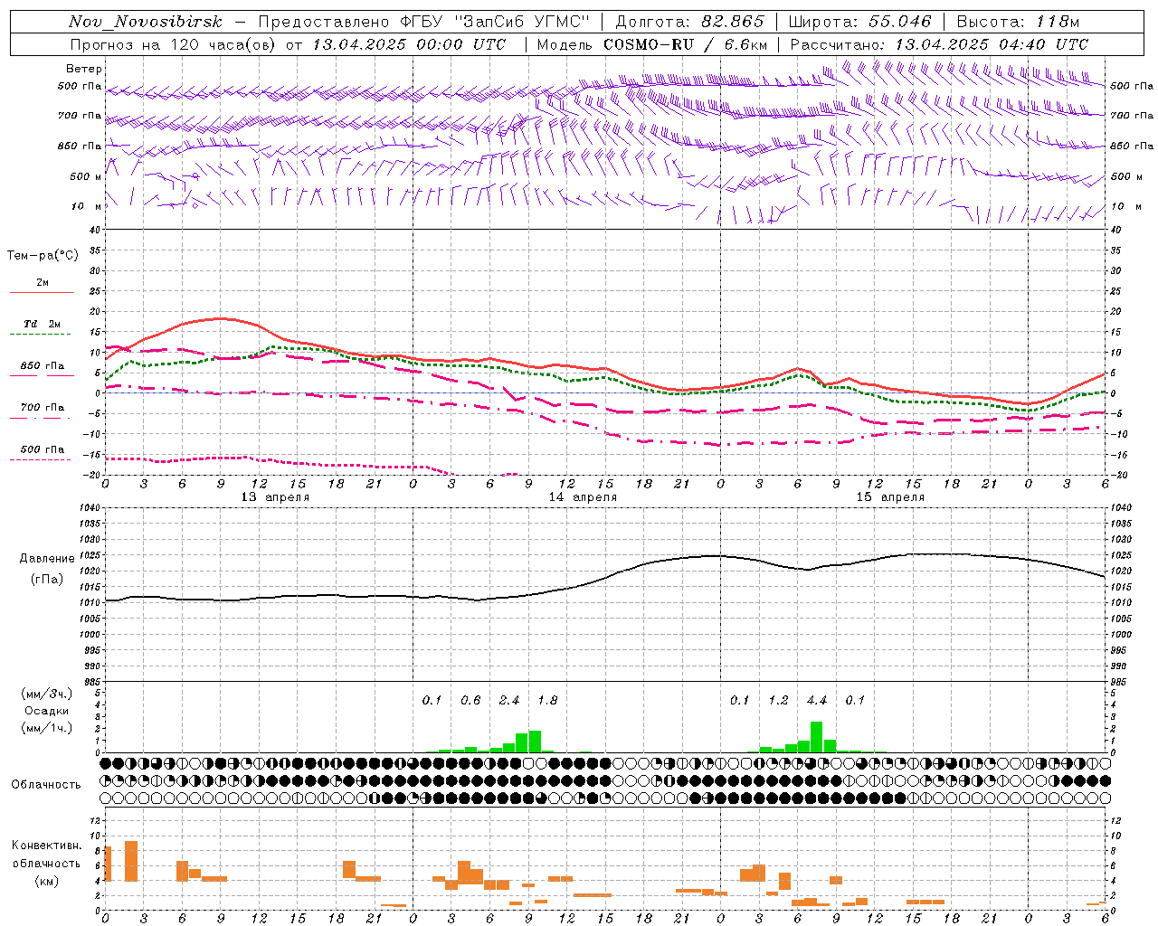Click the precipitation value "1.8"
The width and height of the screenshot is (1158, 926).
pyautogui.click(x=547, y=701)
